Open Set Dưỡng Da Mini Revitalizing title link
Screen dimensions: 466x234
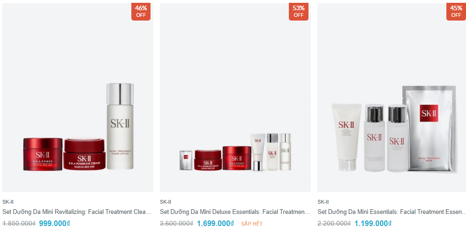click(77, 212)
